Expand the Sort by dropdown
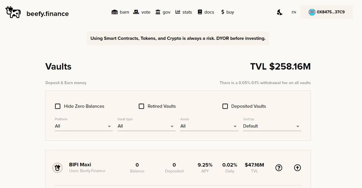The height and width of the screenshot is (188, 362). click(x=271, y=126)
